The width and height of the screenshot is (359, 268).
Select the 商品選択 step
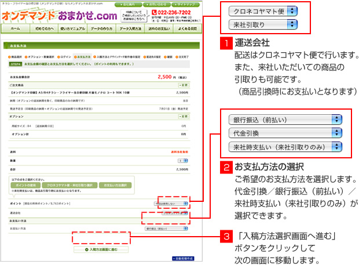pos(15,57)
